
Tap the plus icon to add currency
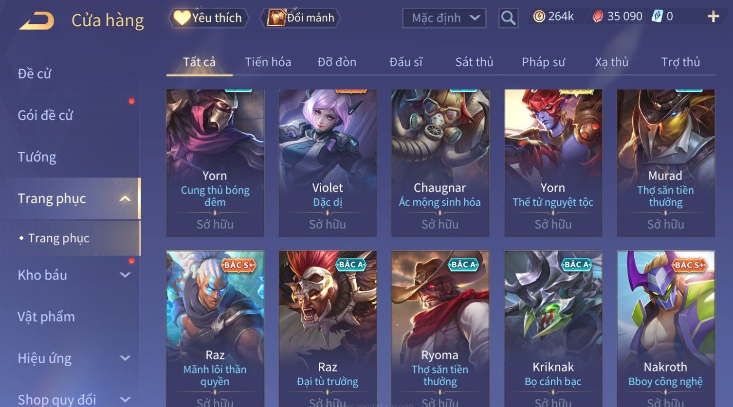tap(713, 17)
